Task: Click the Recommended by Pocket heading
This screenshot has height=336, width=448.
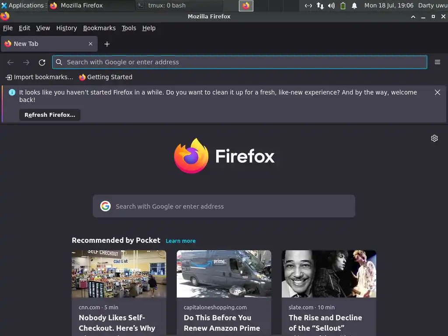Action: pyautogui.click(x=116, y=240)
